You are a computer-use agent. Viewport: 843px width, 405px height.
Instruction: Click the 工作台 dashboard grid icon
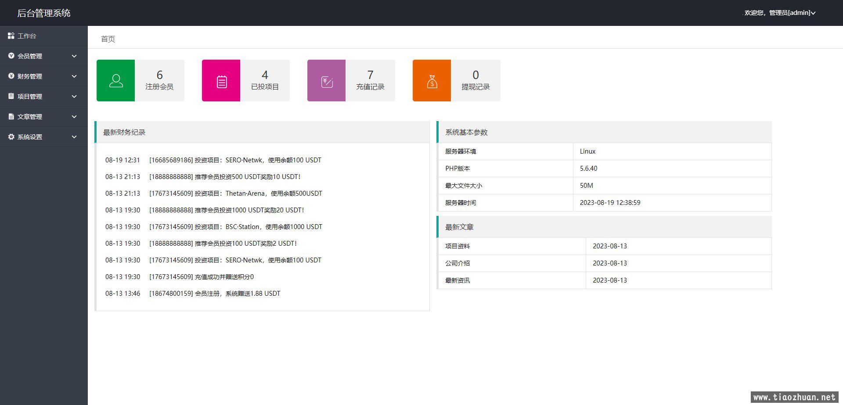pos(11,36)
